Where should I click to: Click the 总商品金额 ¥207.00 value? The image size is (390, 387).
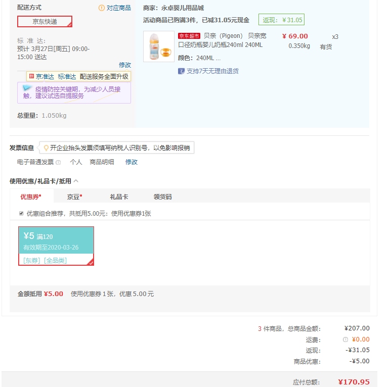point(357,328)
